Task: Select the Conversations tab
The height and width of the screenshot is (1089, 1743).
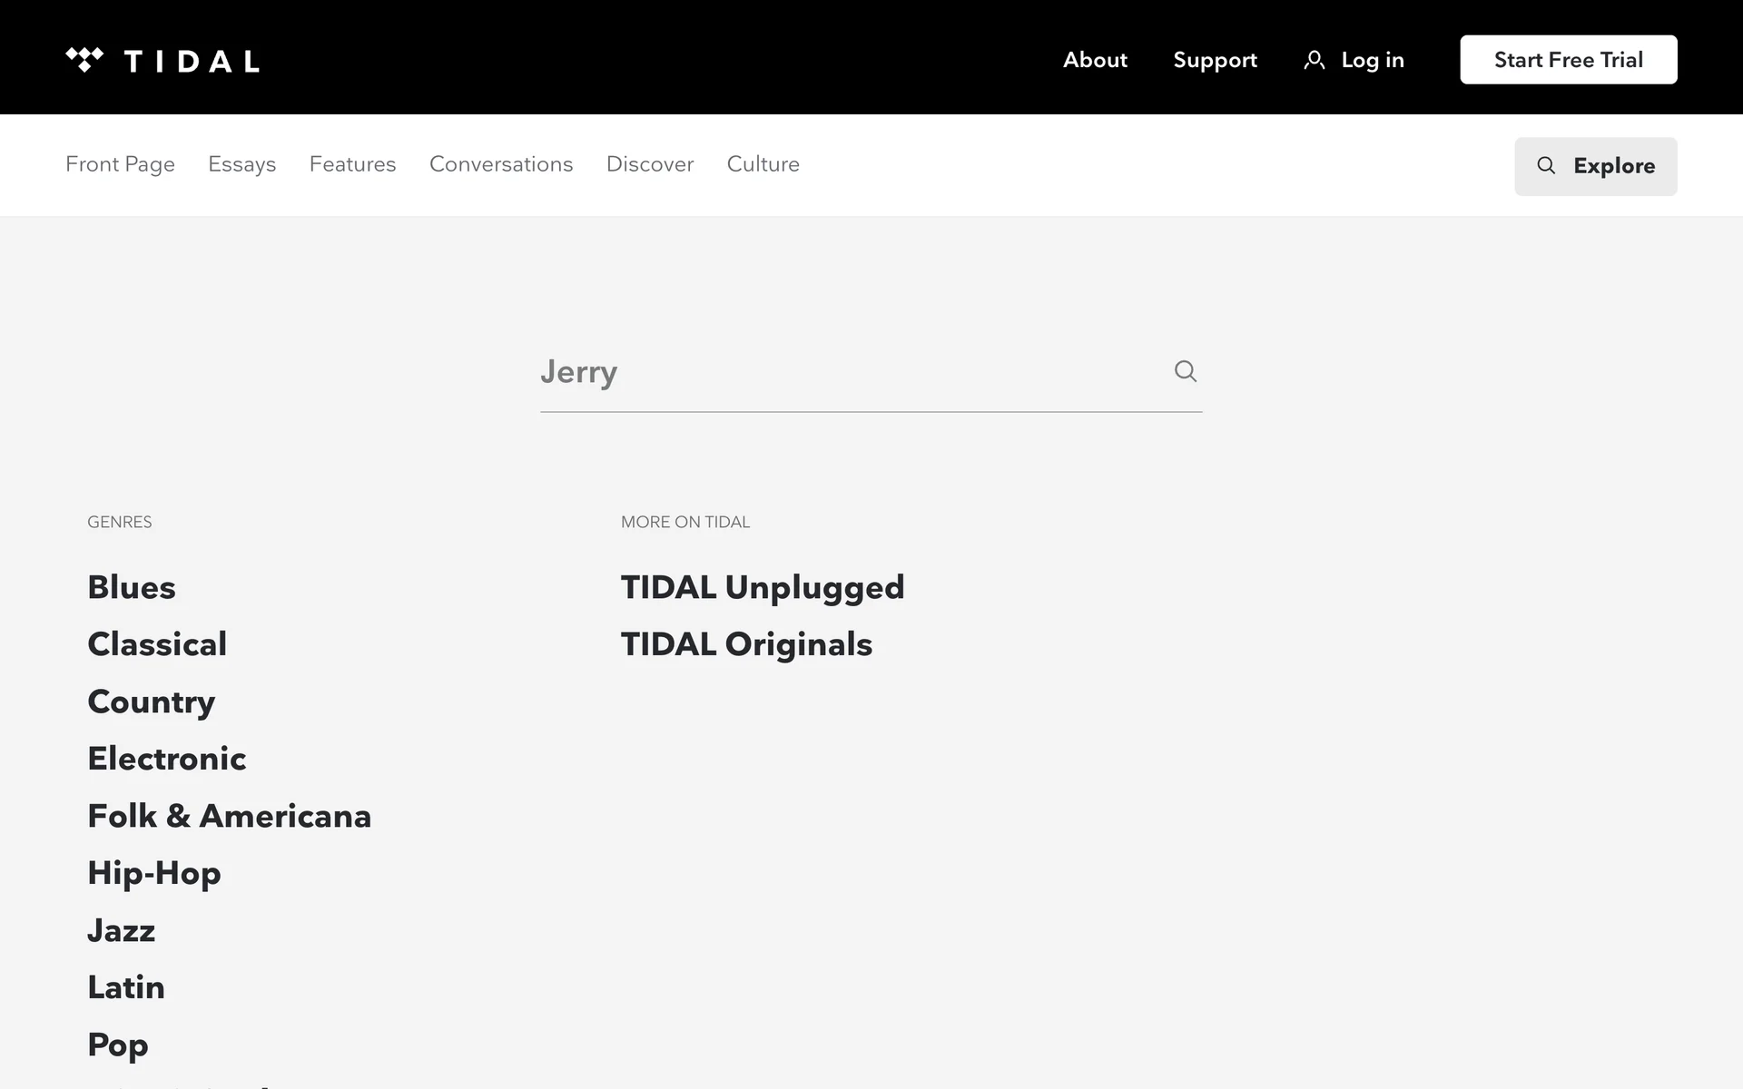Action: (501, 164)
